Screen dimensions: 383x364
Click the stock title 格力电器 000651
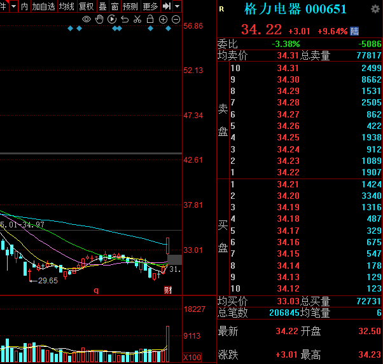click(x=295, y=10)
